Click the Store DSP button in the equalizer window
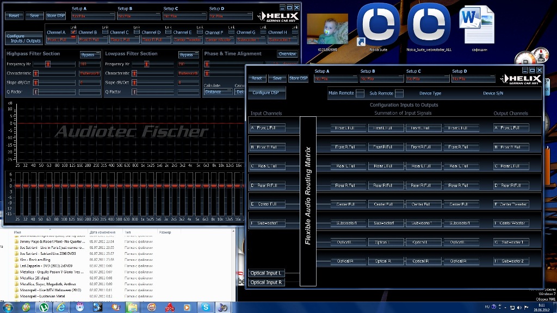 pos(55,16)
